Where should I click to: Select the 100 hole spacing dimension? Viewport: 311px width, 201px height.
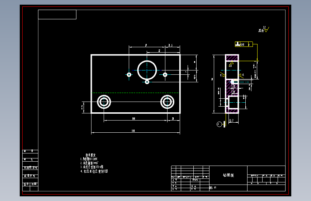tap(134, 118)
